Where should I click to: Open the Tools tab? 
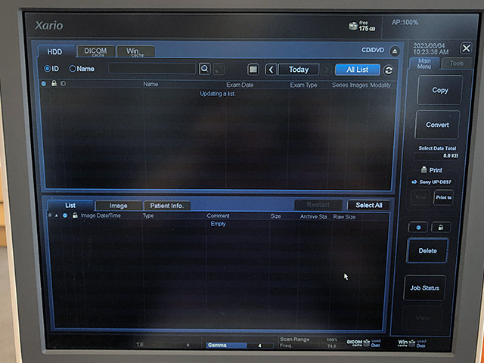tap(456, 64)
